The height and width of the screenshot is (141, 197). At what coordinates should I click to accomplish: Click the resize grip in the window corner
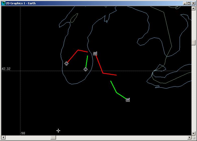coord(193,137)
